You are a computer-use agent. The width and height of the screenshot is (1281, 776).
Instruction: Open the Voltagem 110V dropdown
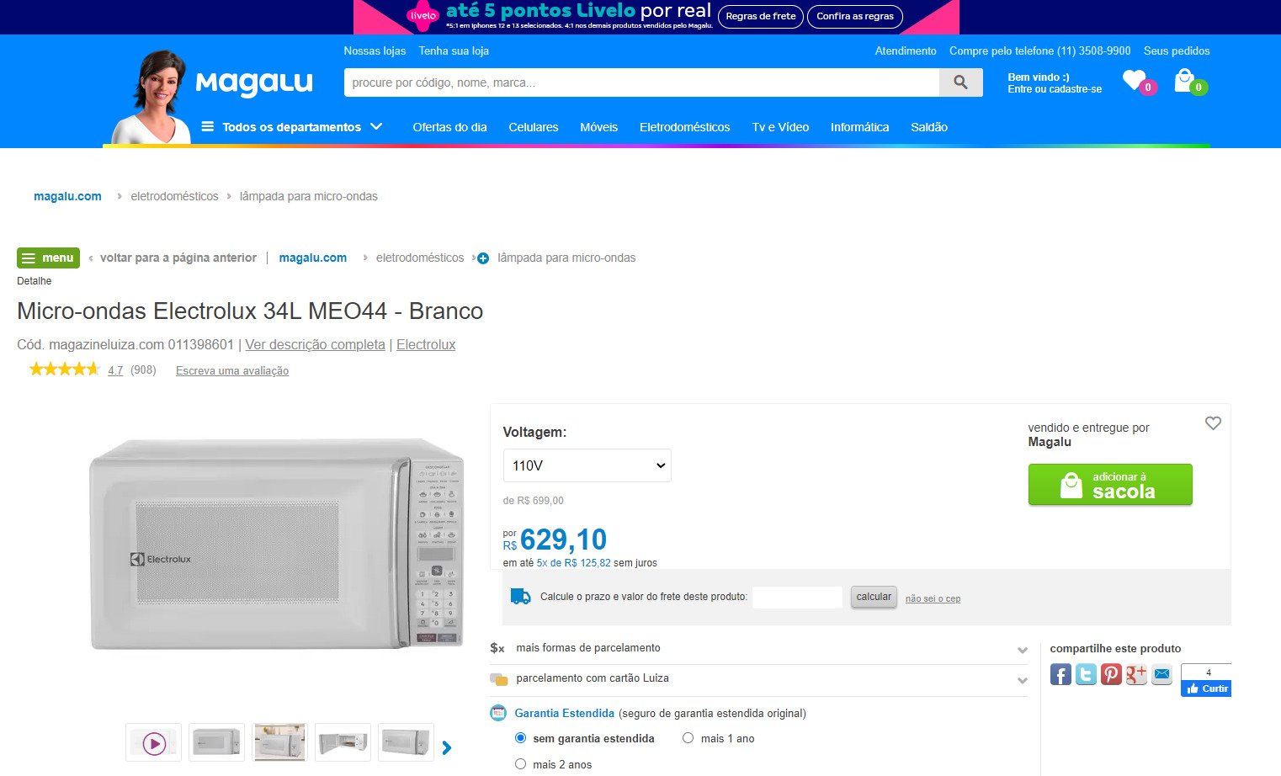(x=587, y=465)
